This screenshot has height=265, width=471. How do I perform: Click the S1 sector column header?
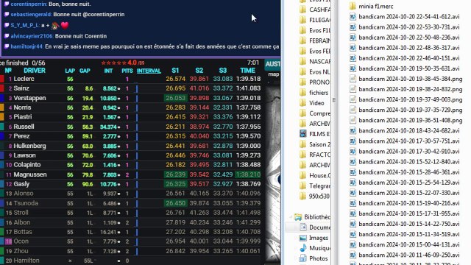175,71
